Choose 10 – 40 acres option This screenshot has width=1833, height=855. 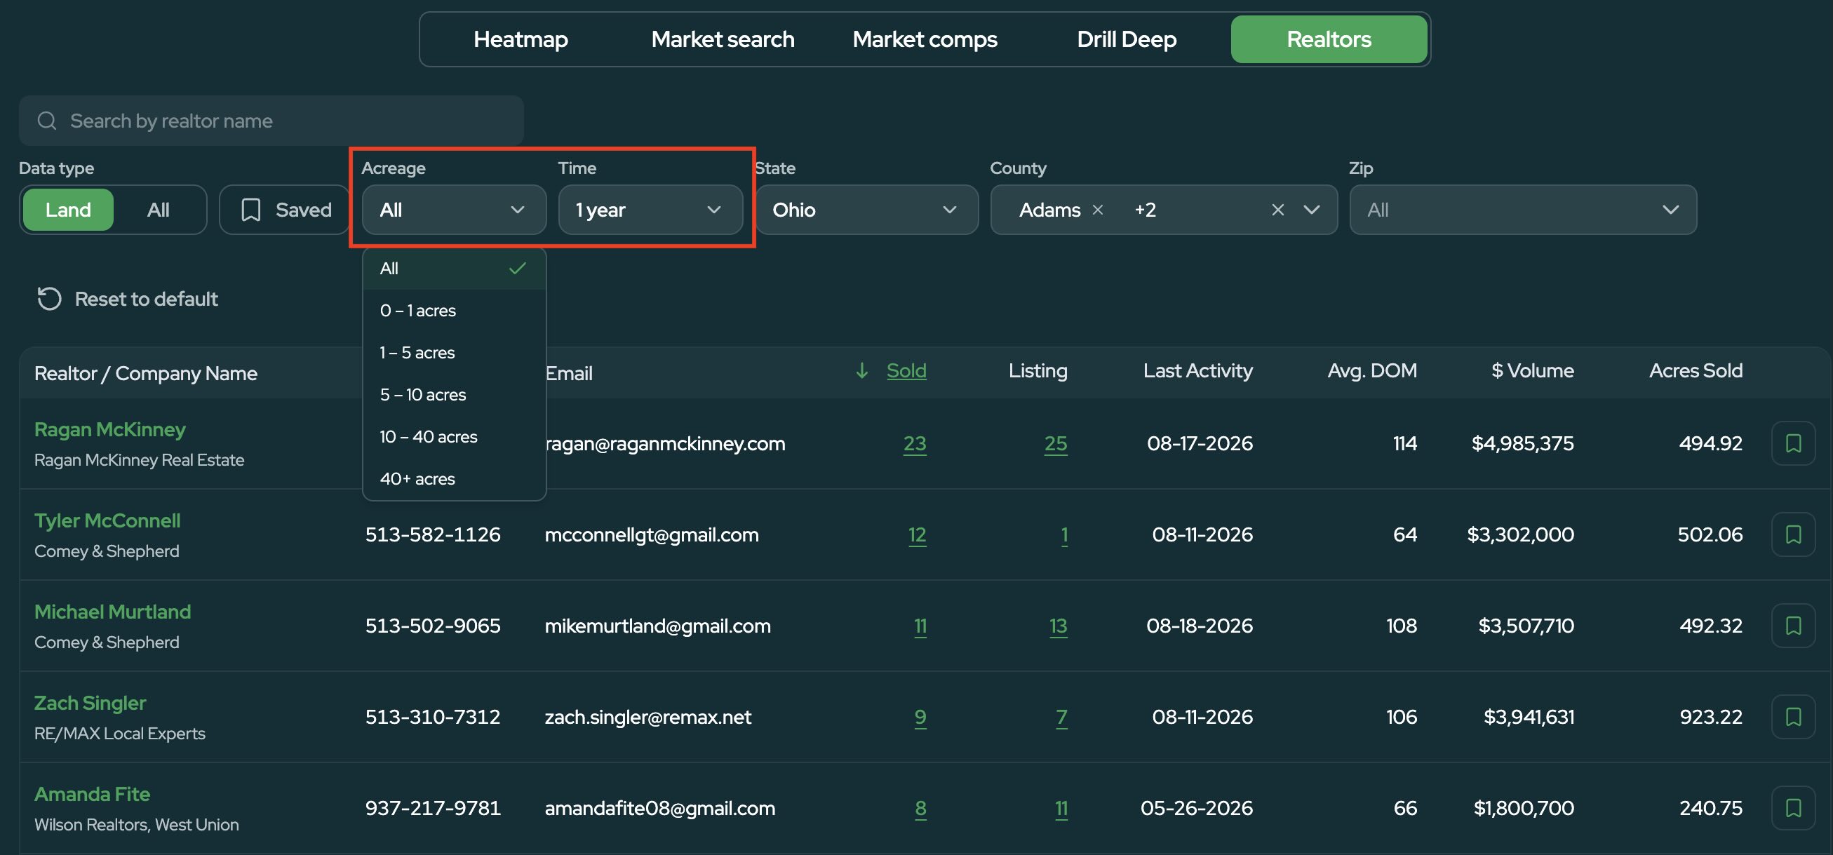(x=454, y=437)
